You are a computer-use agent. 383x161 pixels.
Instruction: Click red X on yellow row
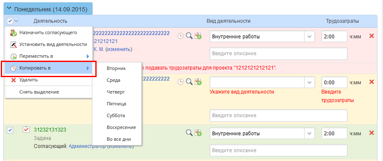click(x=372, y=82)
